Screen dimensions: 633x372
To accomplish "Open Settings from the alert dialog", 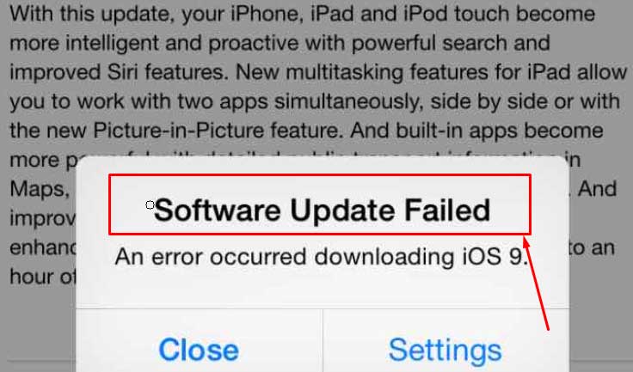I will (x=446, y=350).
